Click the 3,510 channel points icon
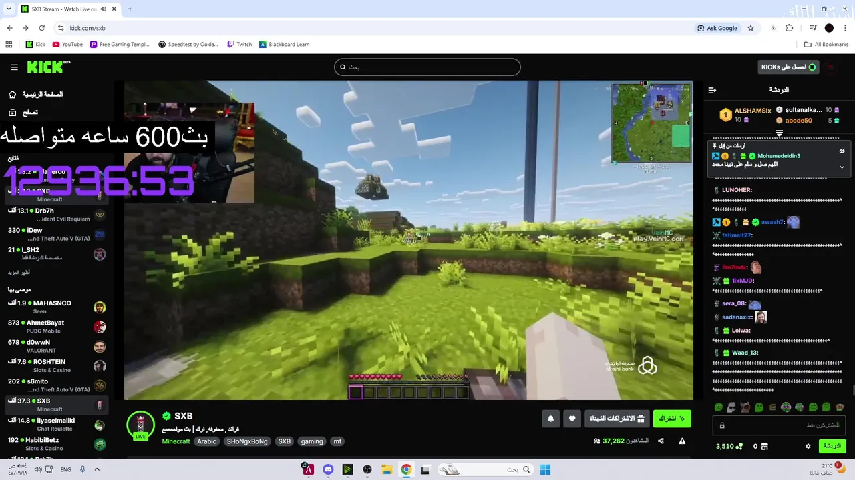 [x=739, y=446]
